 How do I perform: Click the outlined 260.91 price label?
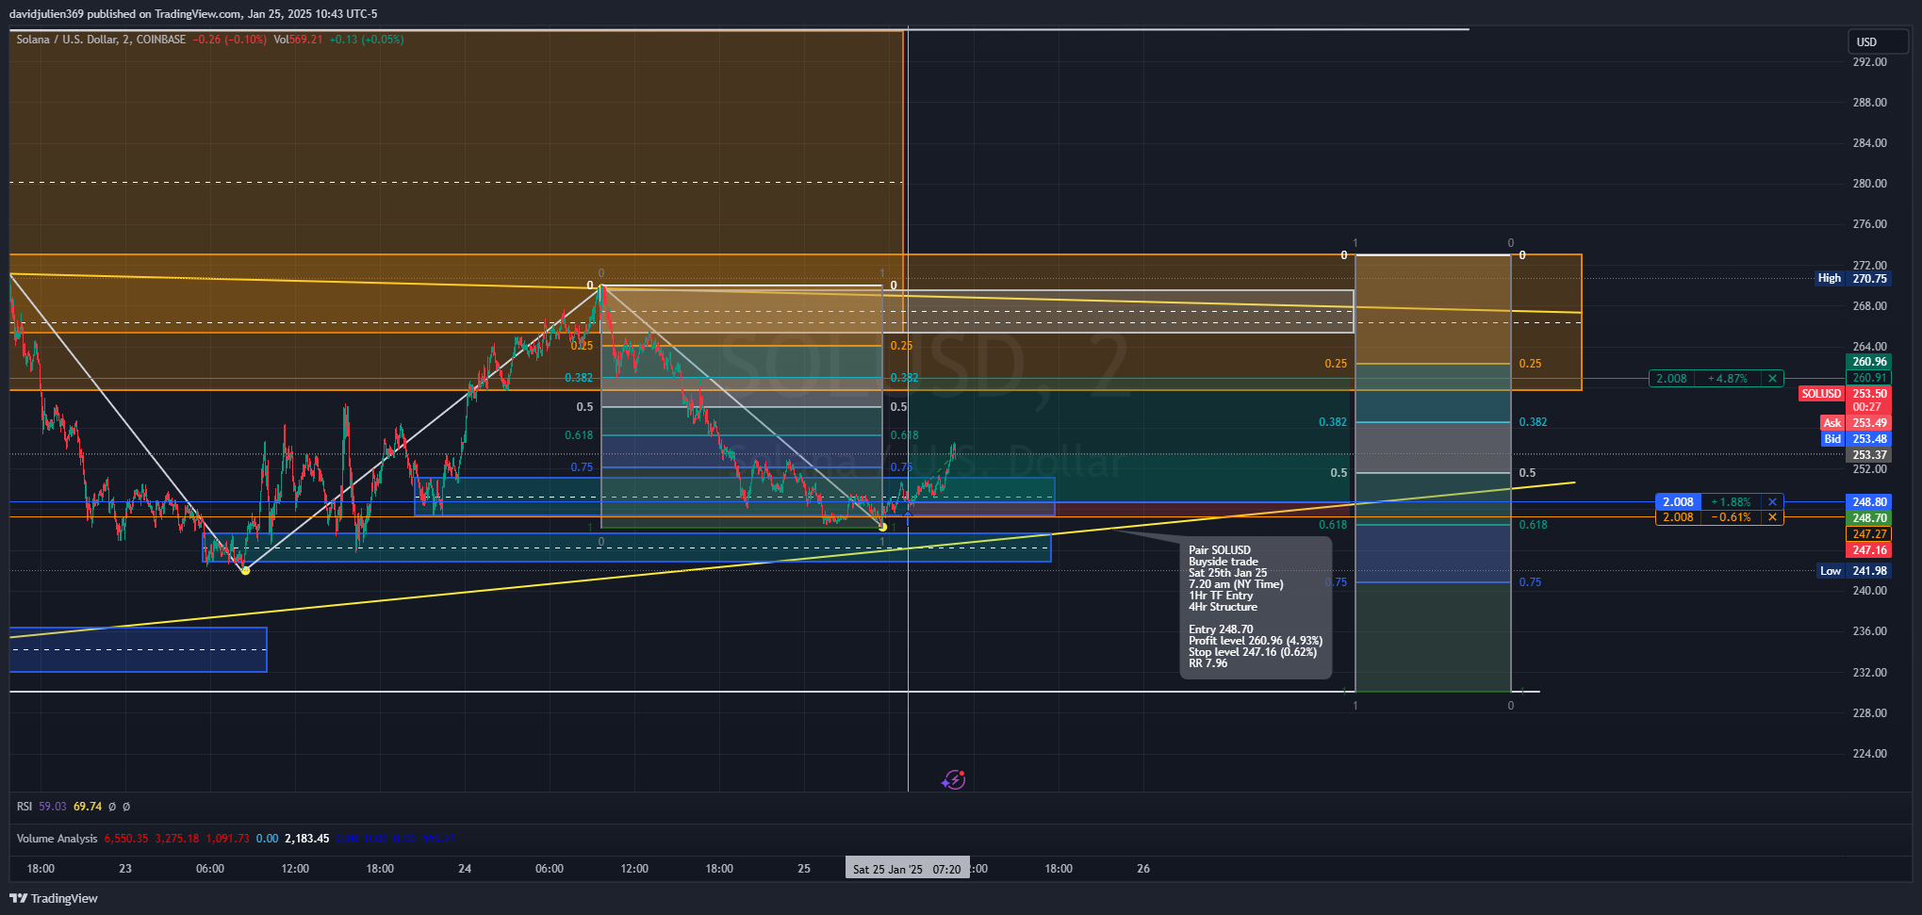(x=1869, y=378)
